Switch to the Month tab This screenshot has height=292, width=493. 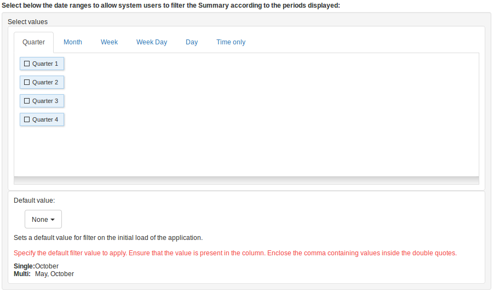73,42
